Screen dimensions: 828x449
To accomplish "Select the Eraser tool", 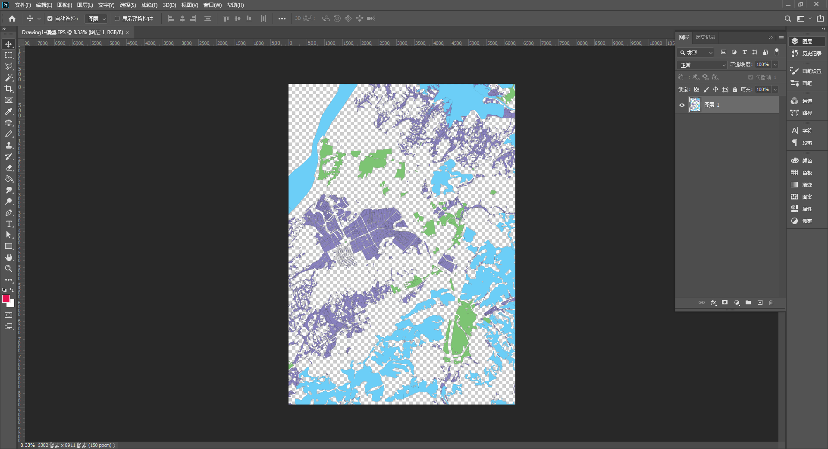I will point(9,168).
